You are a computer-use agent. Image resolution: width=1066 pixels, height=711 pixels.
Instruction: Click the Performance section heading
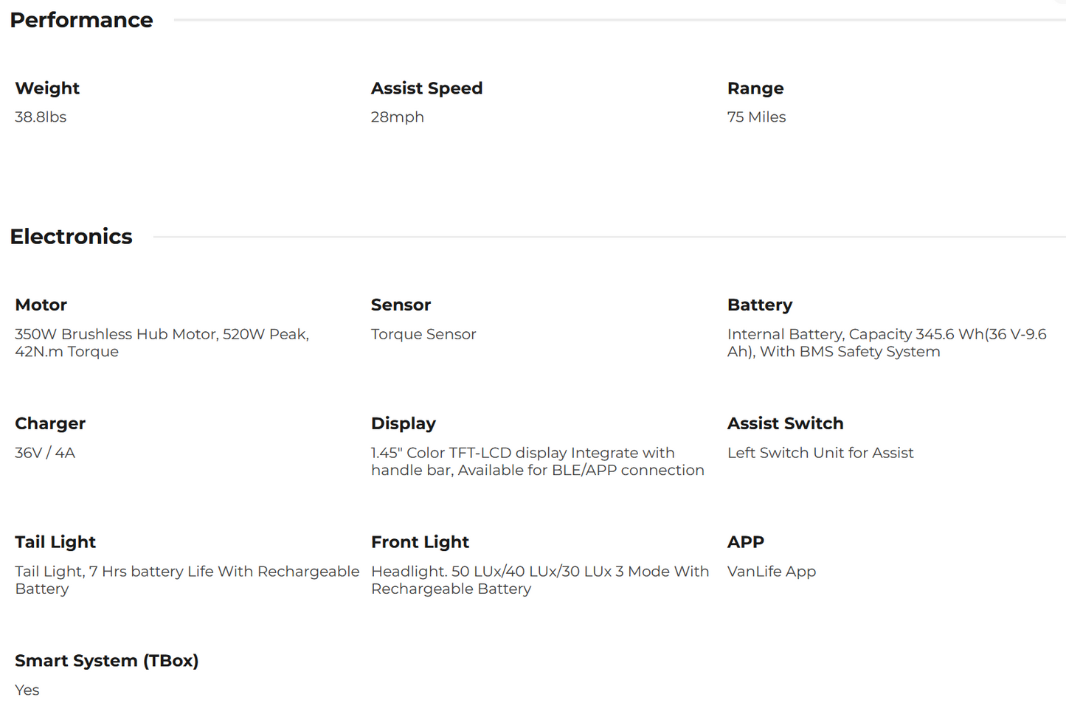point(81,20)
